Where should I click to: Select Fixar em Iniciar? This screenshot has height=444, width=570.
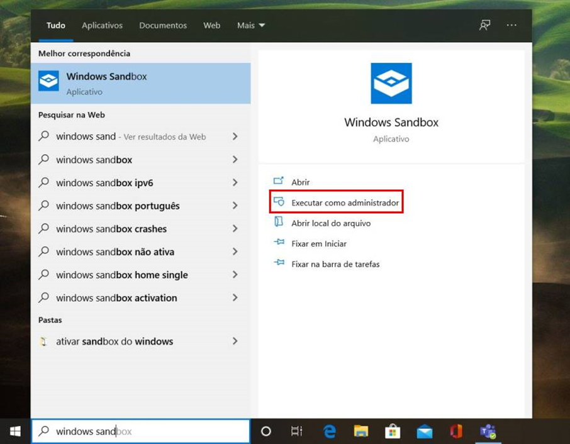[x=319, y=243]
